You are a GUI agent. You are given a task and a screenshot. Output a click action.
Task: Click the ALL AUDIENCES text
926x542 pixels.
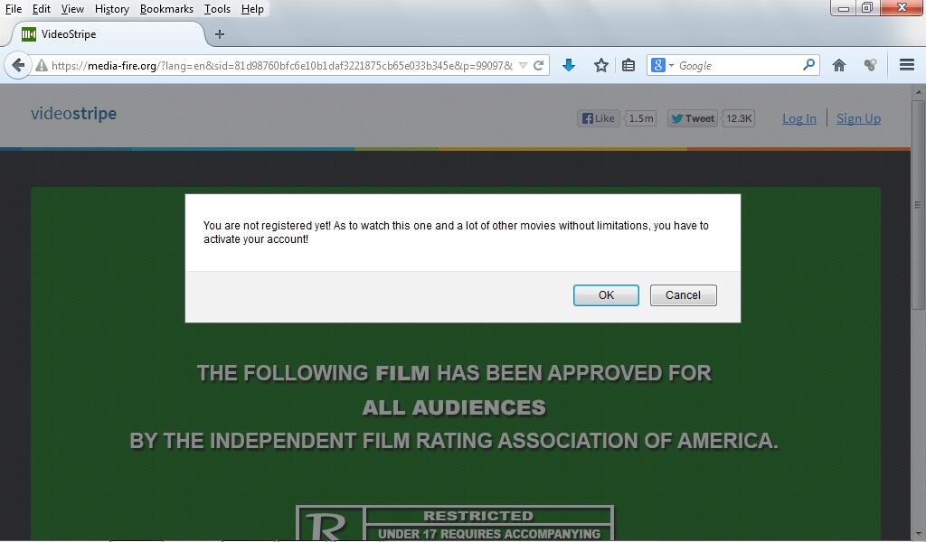click(454, 407)
